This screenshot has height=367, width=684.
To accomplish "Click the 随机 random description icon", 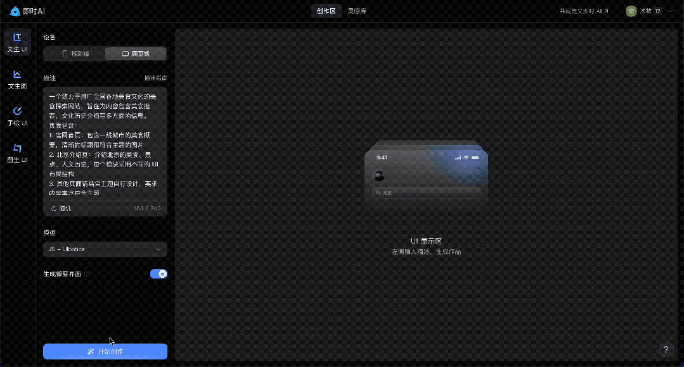I will tap(54, 208).
